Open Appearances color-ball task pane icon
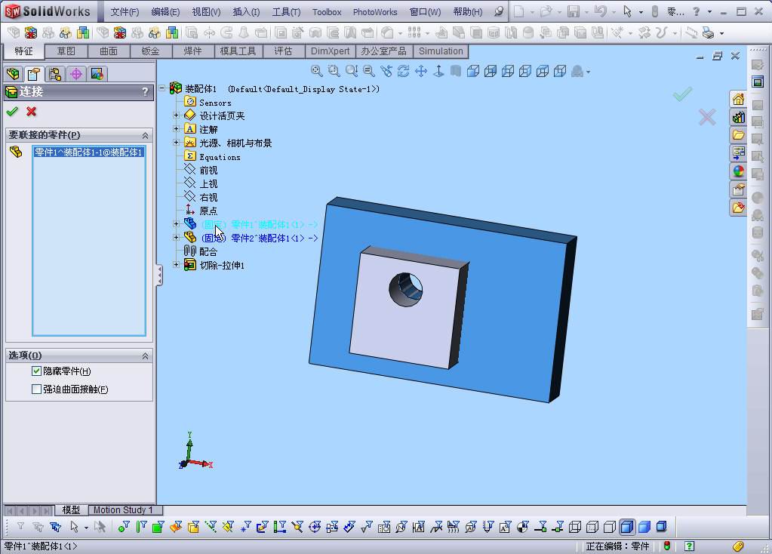Screen dimensions: 772x554 click(738, 171)
